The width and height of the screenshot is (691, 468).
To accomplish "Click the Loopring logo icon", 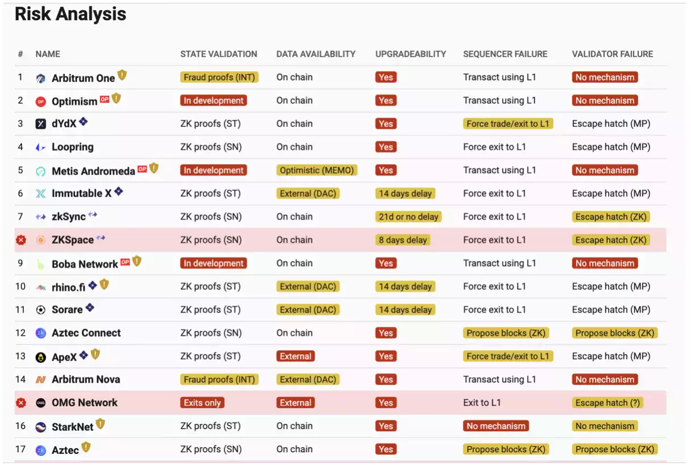I will point(41,147).
